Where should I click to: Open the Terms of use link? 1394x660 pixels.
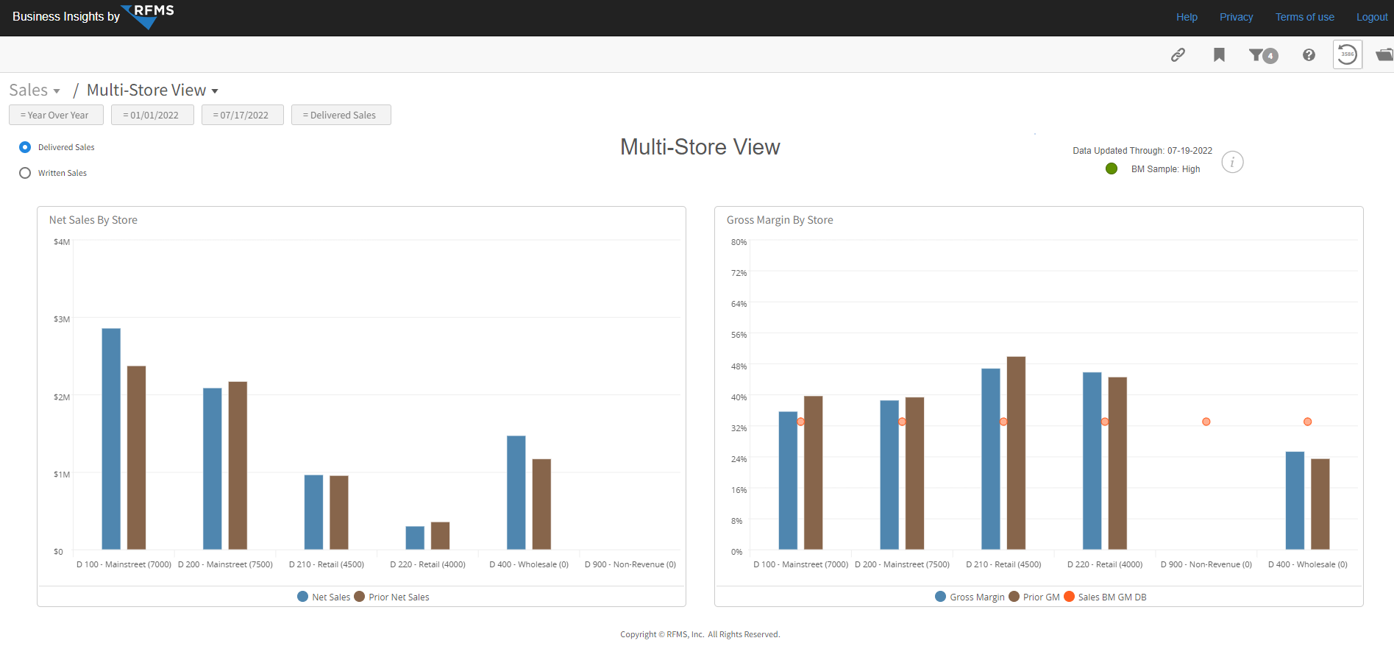pyautogui.click(x=1304, y=17)
